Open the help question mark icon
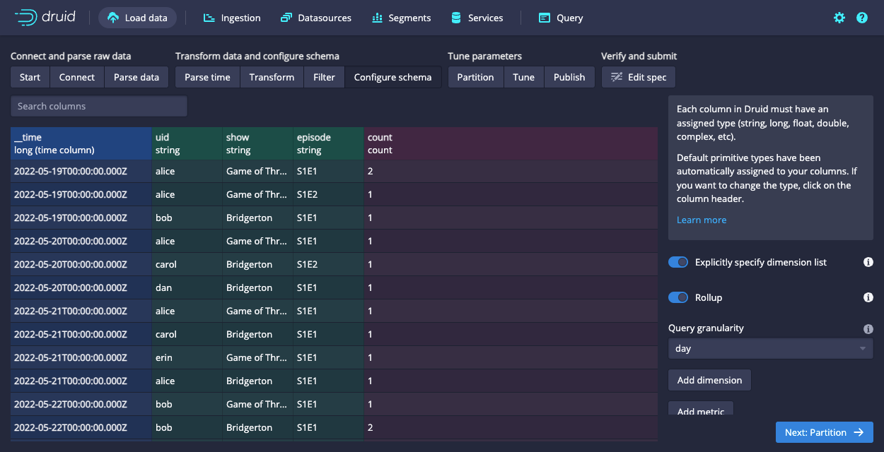Screen dimensions: 884x452 pos(862,18)
